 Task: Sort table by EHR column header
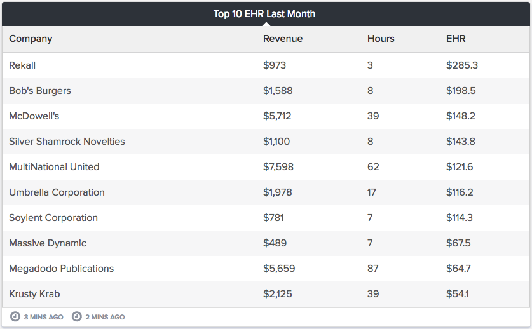pos(456,39)
